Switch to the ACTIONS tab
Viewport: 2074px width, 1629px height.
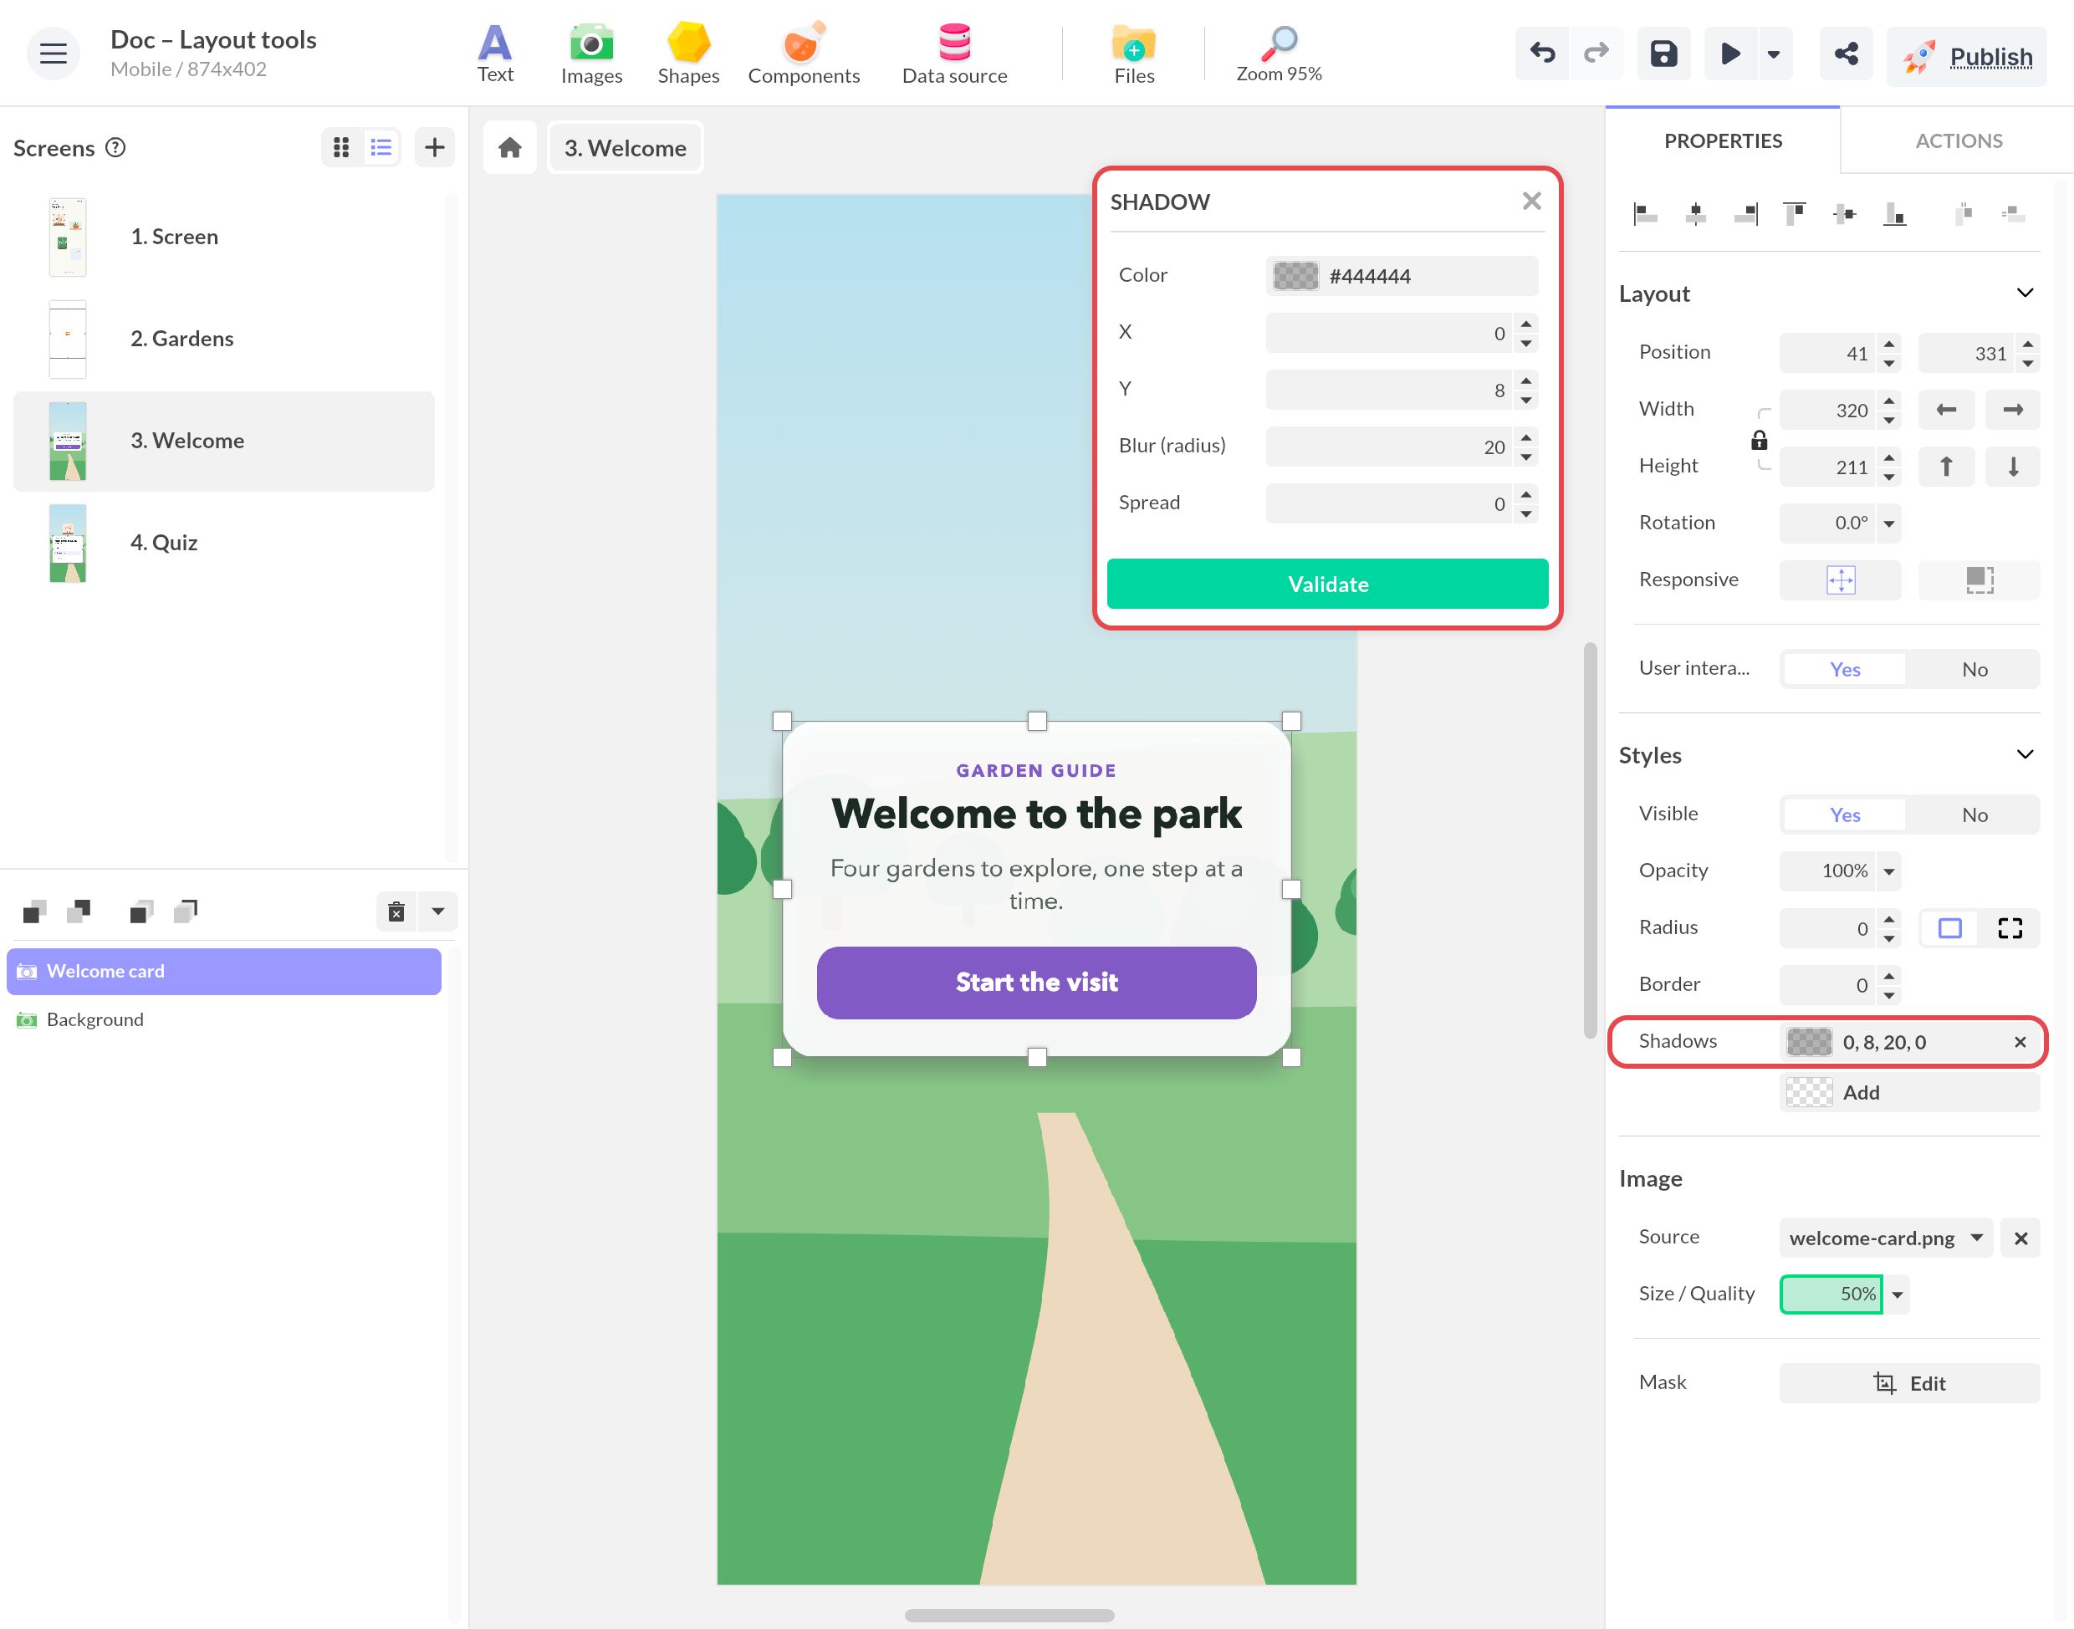(x=1958, y=141)
